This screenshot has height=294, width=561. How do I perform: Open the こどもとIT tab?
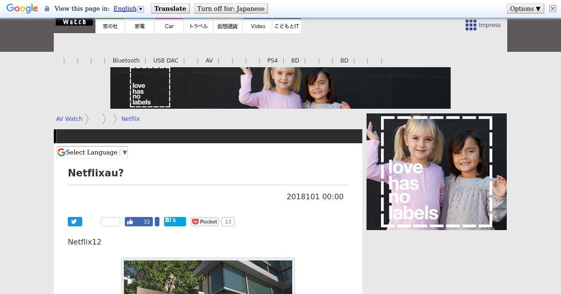(287, 26)
